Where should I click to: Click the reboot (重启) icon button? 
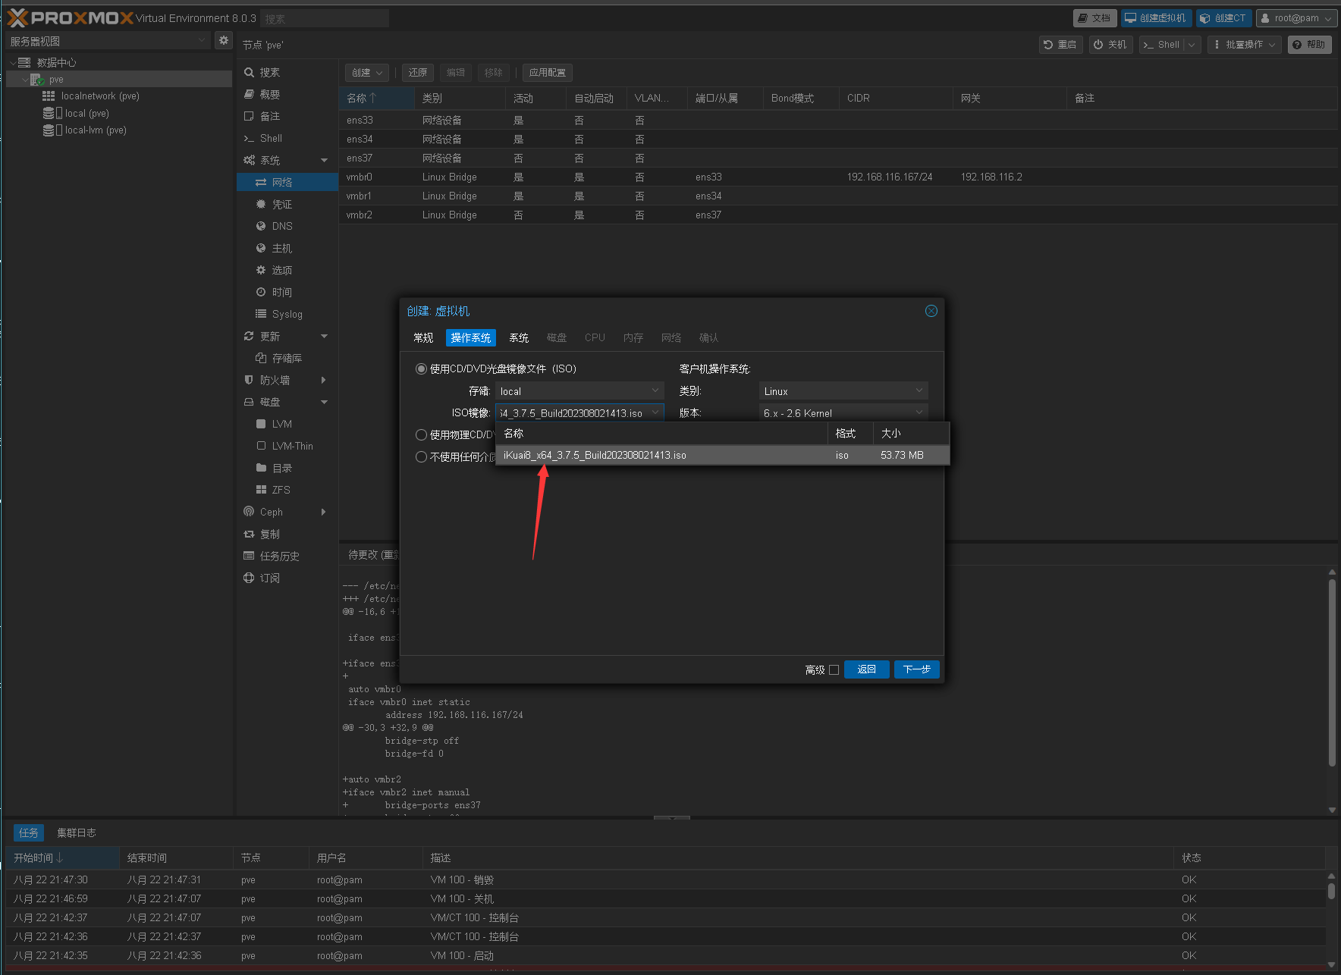pos(1060,45)
